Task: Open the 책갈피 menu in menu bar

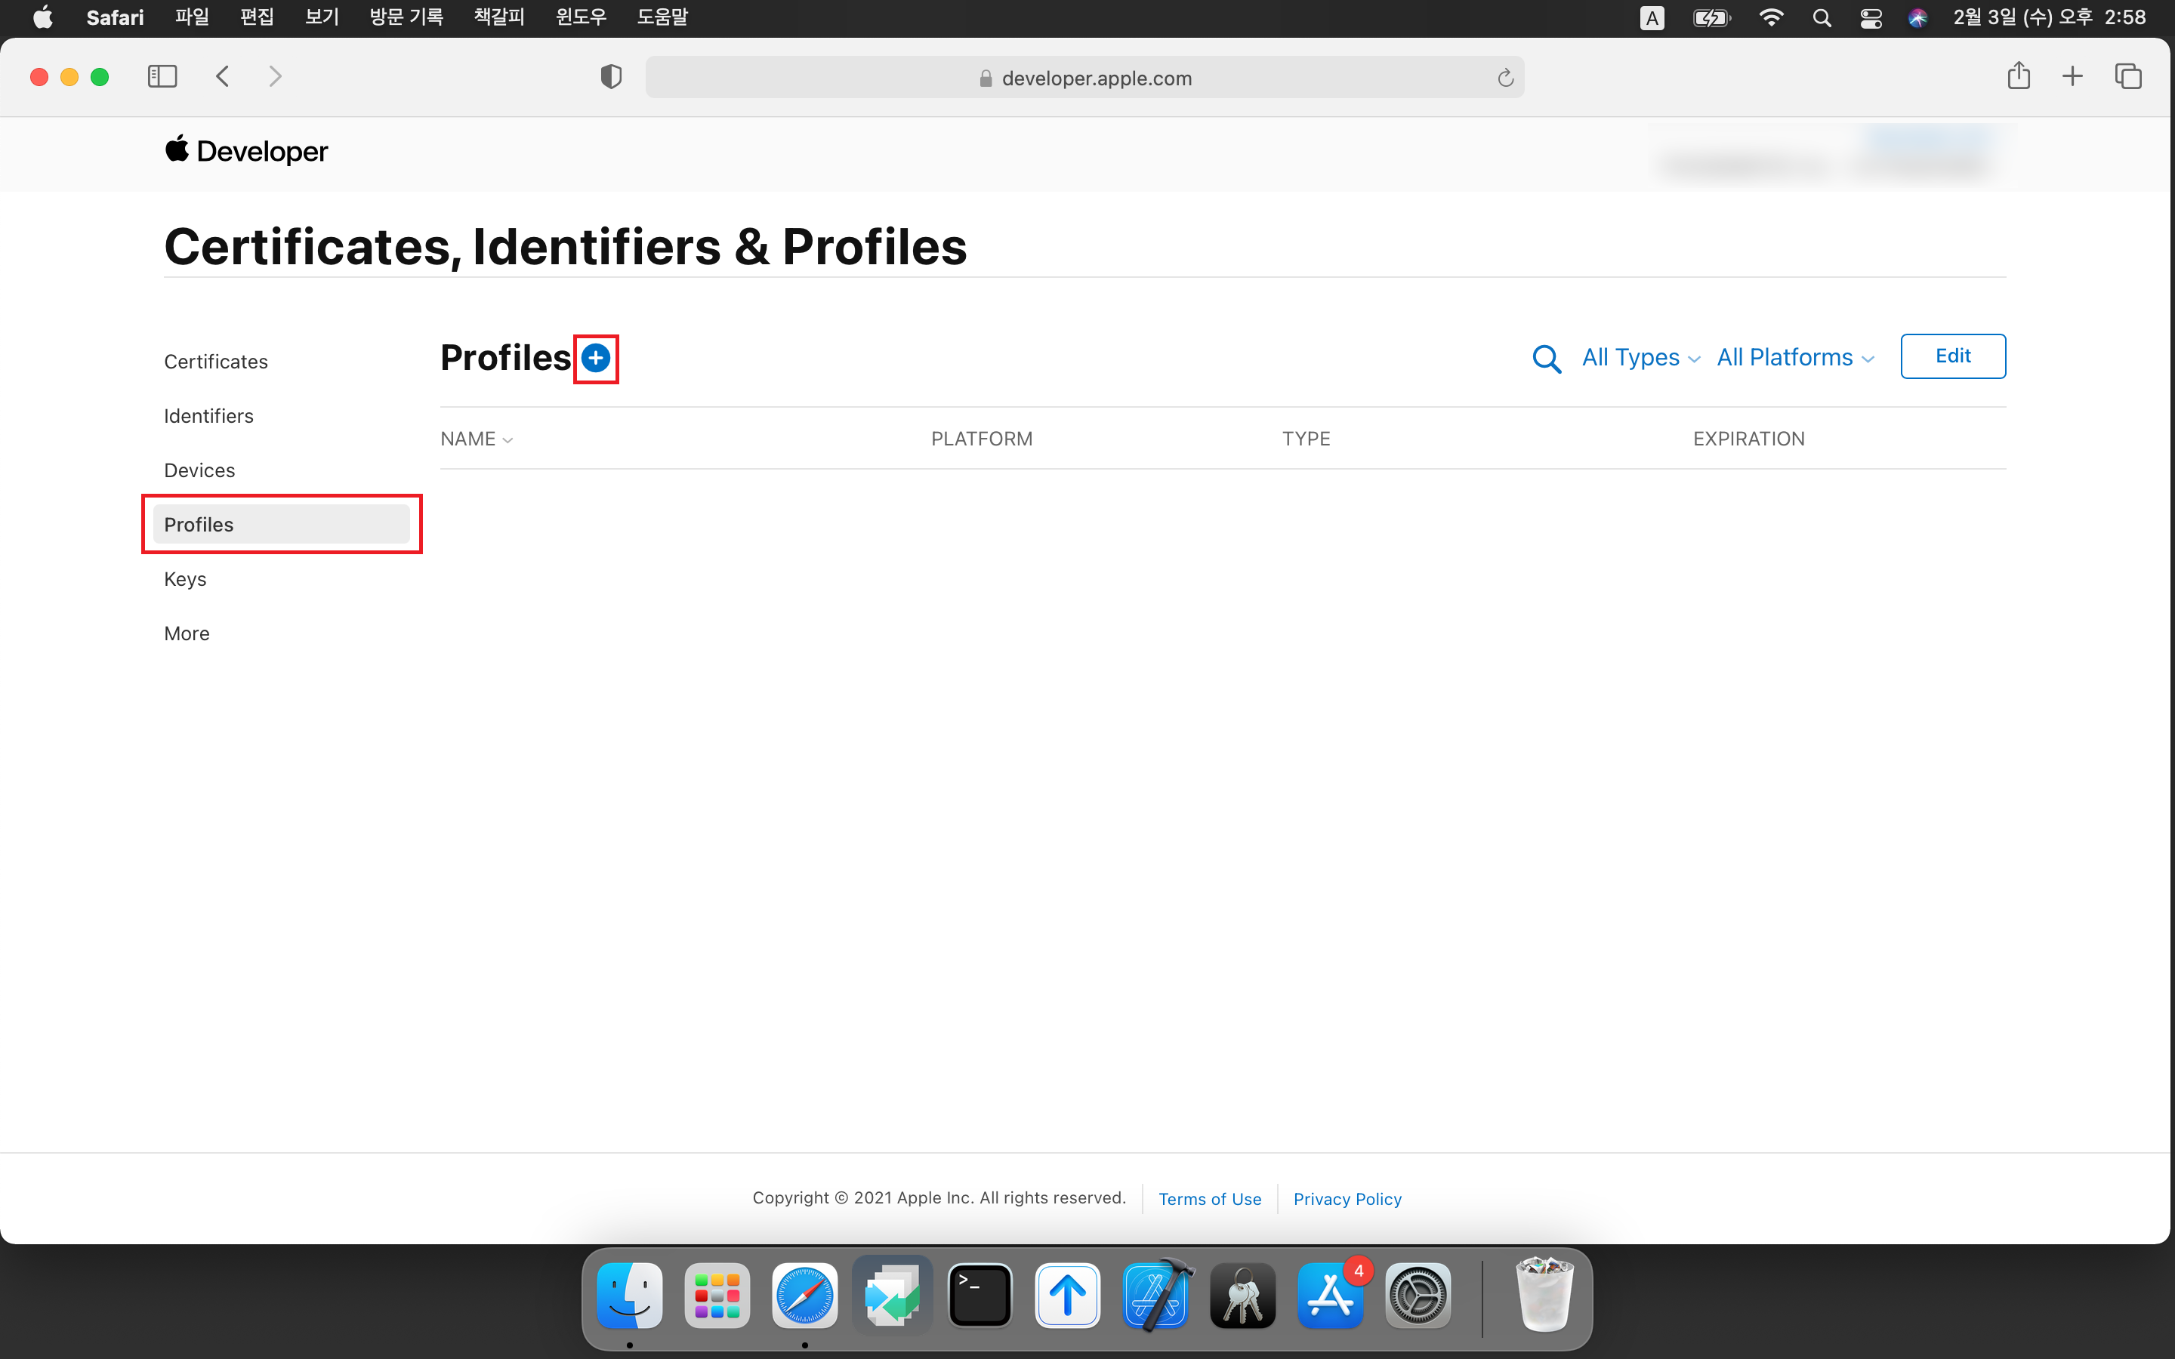Action: (x=498, y=17)
